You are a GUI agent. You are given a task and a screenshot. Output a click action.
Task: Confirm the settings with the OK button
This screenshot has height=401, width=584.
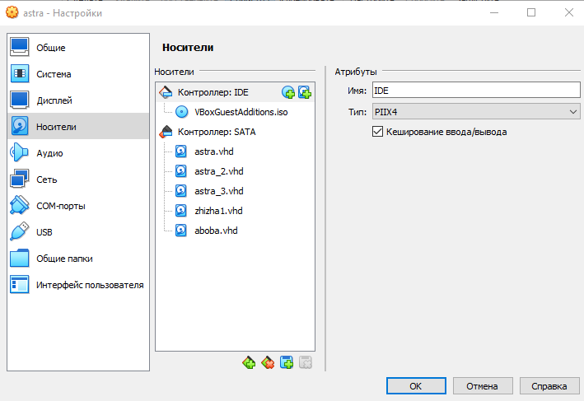tap(416, 386)
